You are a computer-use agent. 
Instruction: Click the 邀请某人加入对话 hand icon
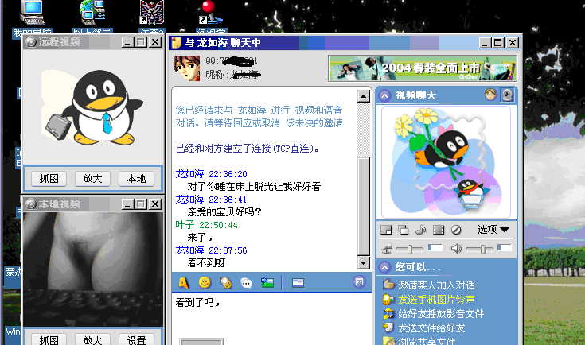[x=388, y=285]
